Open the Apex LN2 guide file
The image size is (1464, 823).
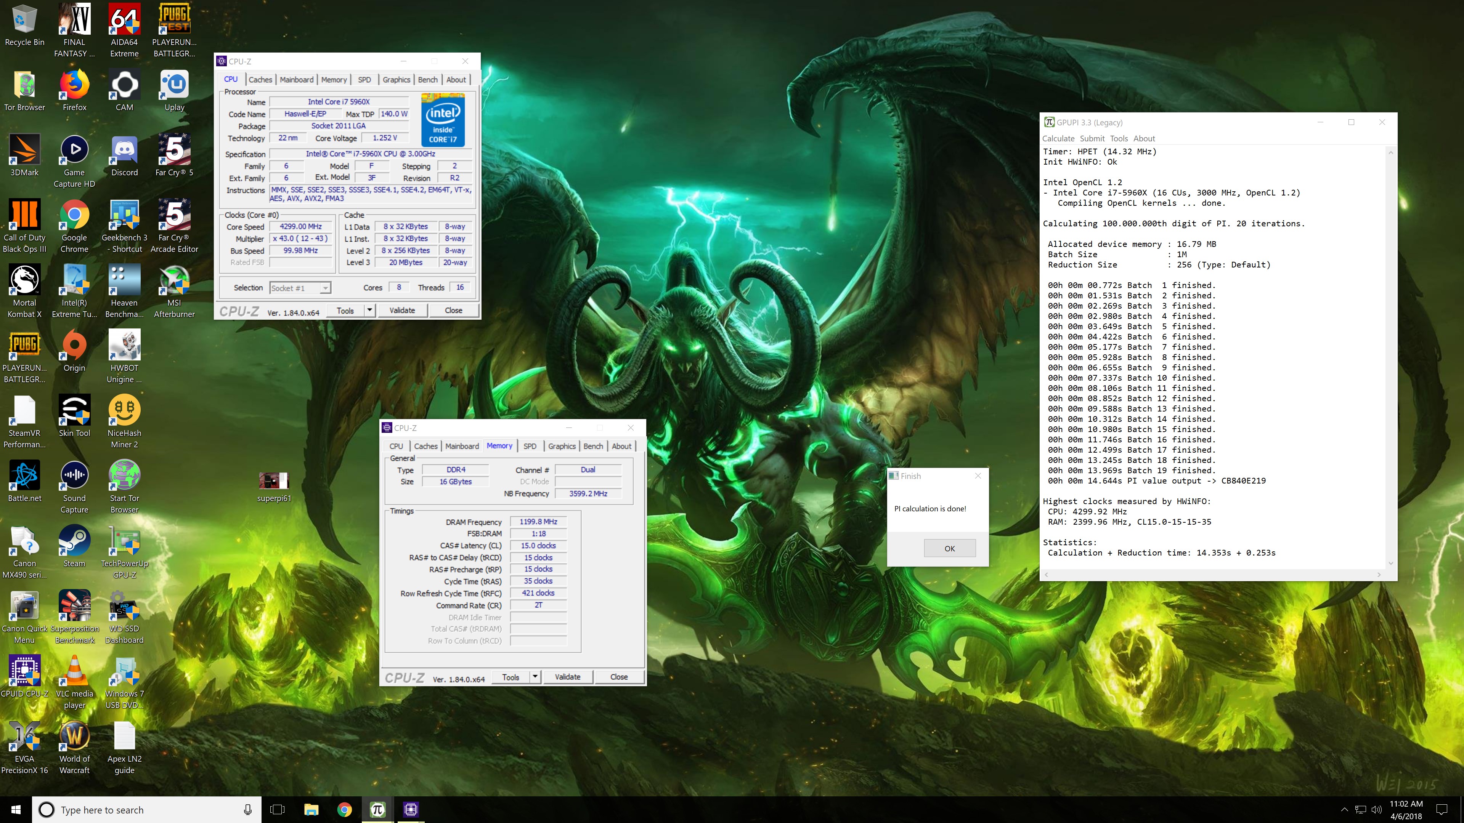(124, 748)
